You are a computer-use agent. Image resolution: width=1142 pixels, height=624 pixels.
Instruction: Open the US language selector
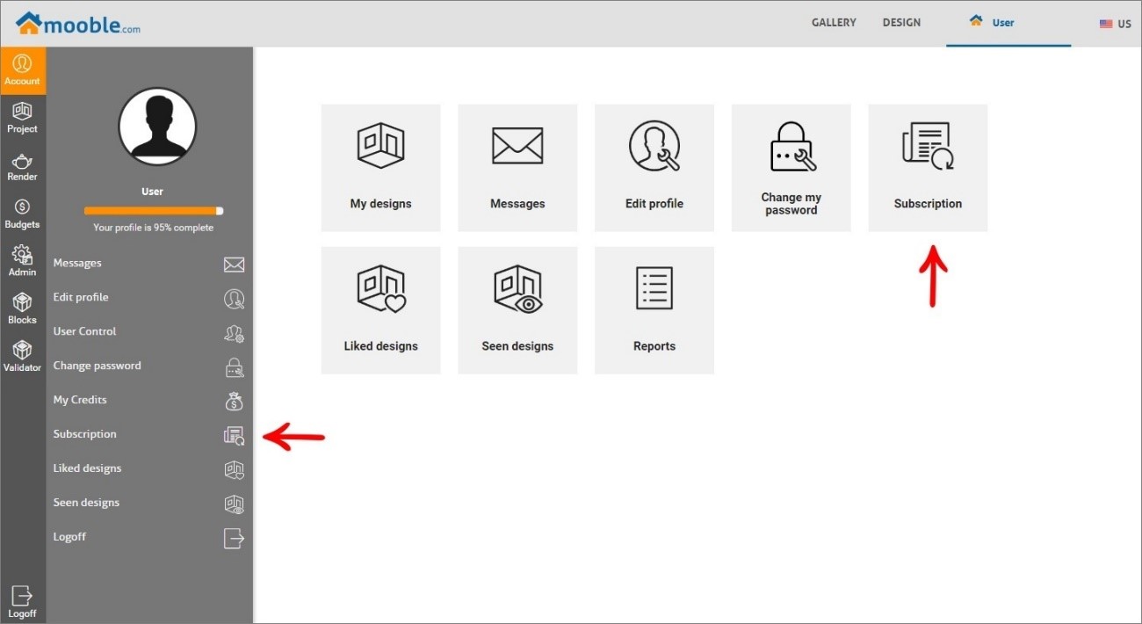[1116, 24]
